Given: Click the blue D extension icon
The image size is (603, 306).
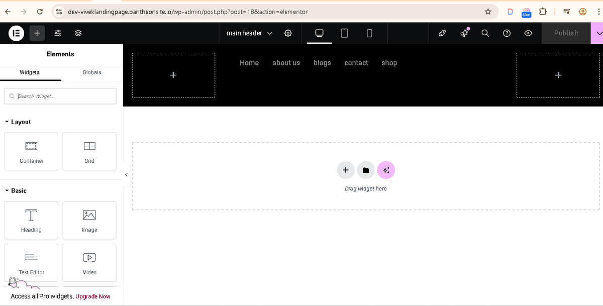Looking at the screenshot, I should pyautogui.click(x=510, y=12).
